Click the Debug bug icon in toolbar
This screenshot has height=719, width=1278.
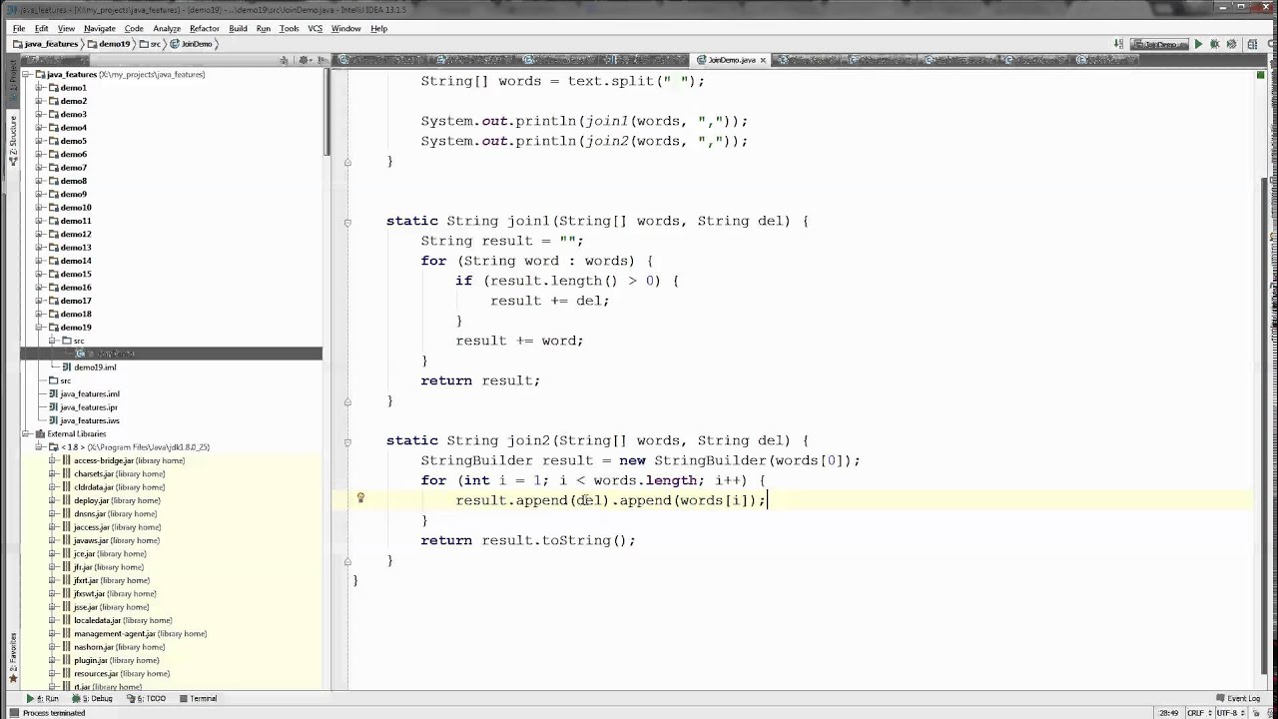[x=1214, y=44]
